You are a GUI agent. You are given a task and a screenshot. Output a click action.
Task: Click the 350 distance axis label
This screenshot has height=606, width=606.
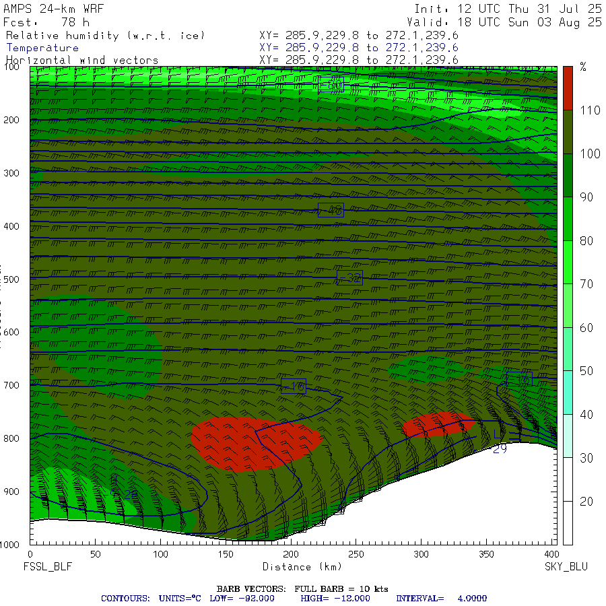[x=486, y=554]
